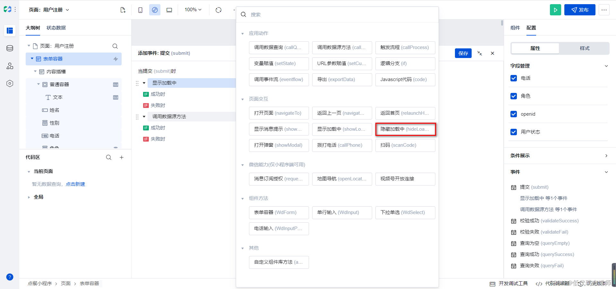
Task: Click the new page icon in toolbar
Action: [123, 10]
